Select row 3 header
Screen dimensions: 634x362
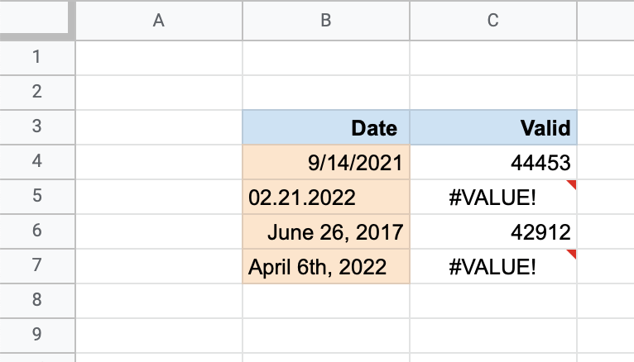pyautogui.click(x=37, y=127)
